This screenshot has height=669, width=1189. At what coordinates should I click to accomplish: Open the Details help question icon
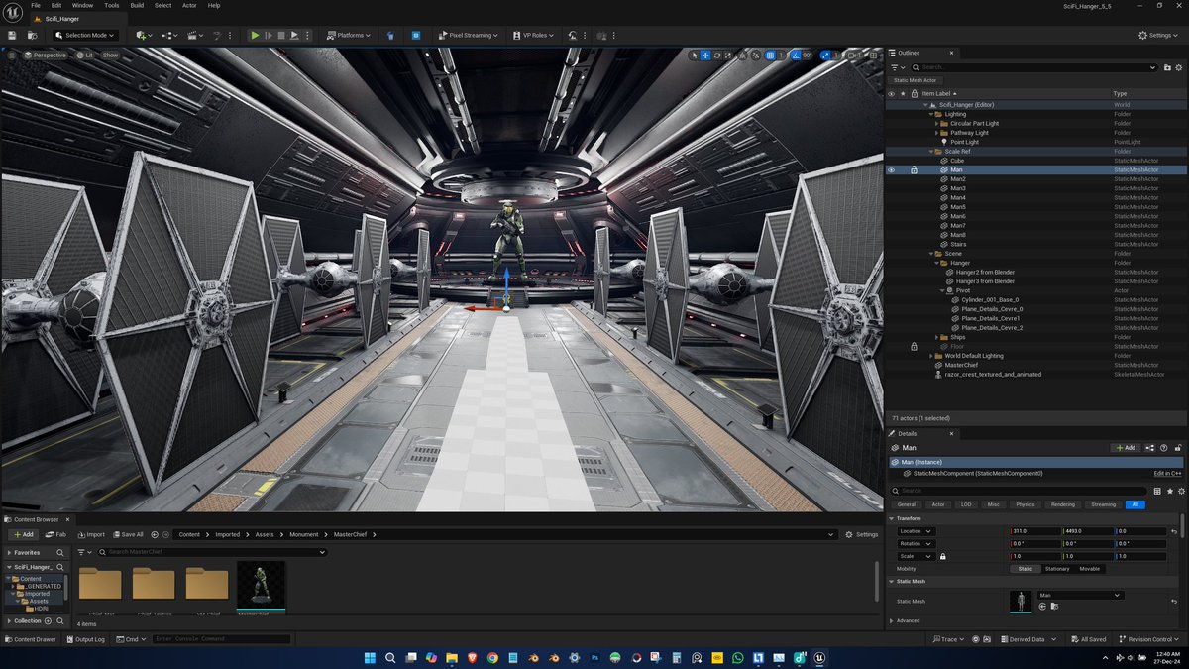(x=1163, y=448)
